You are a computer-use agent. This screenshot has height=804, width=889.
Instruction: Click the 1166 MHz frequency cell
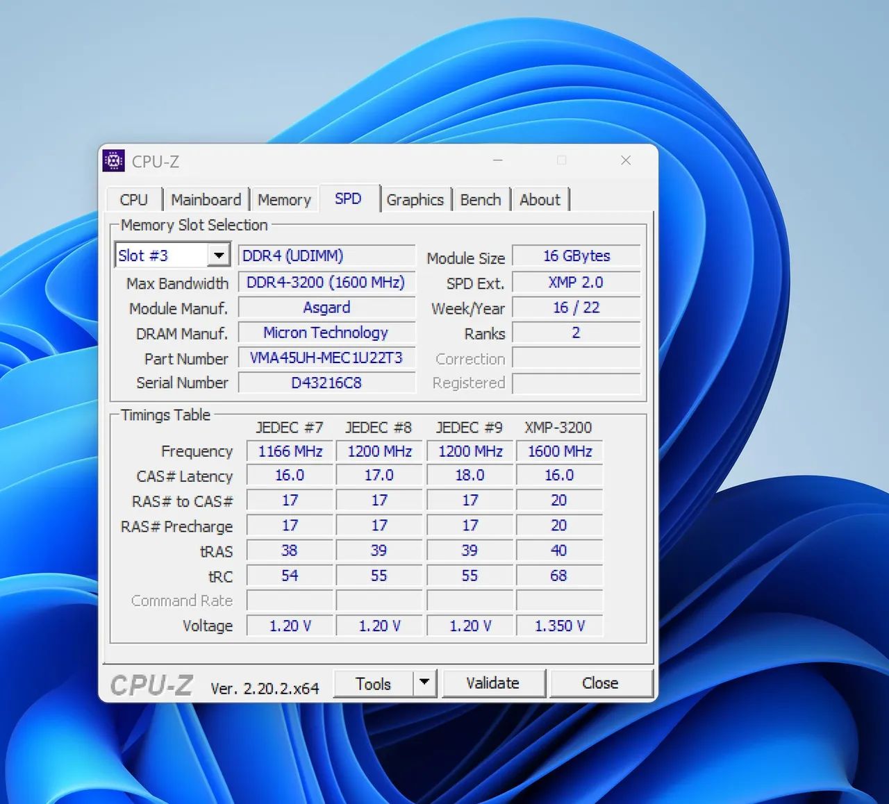(290, 451)
